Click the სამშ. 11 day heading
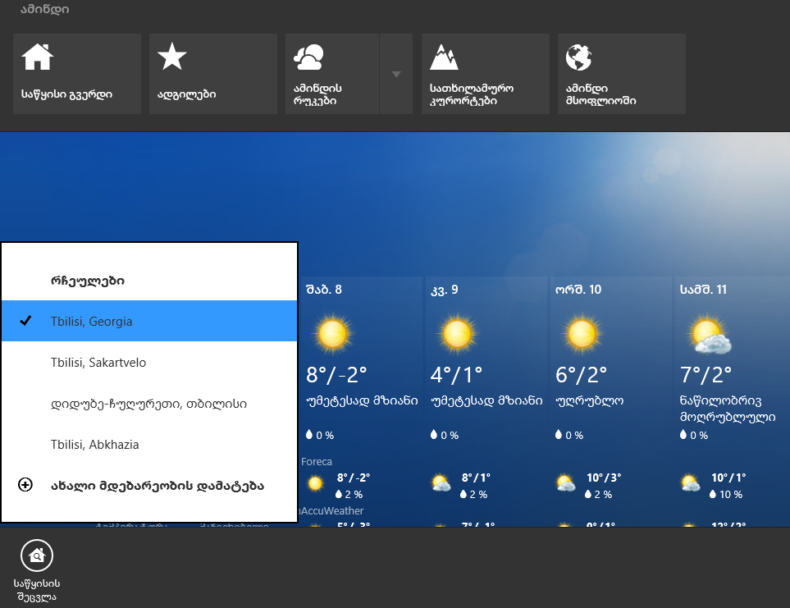The height and width of the screenshot is (608, 790). click(703, 290)
